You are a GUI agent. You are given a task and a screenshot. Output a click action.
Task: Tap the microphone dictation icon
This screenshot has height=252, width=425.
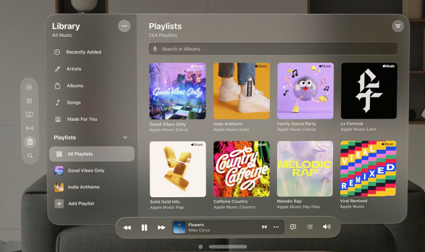pyautogui.click(x=155, y=49)
